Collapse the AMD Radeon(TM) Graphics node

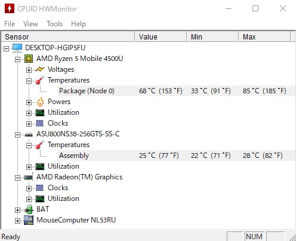point(17,178)
